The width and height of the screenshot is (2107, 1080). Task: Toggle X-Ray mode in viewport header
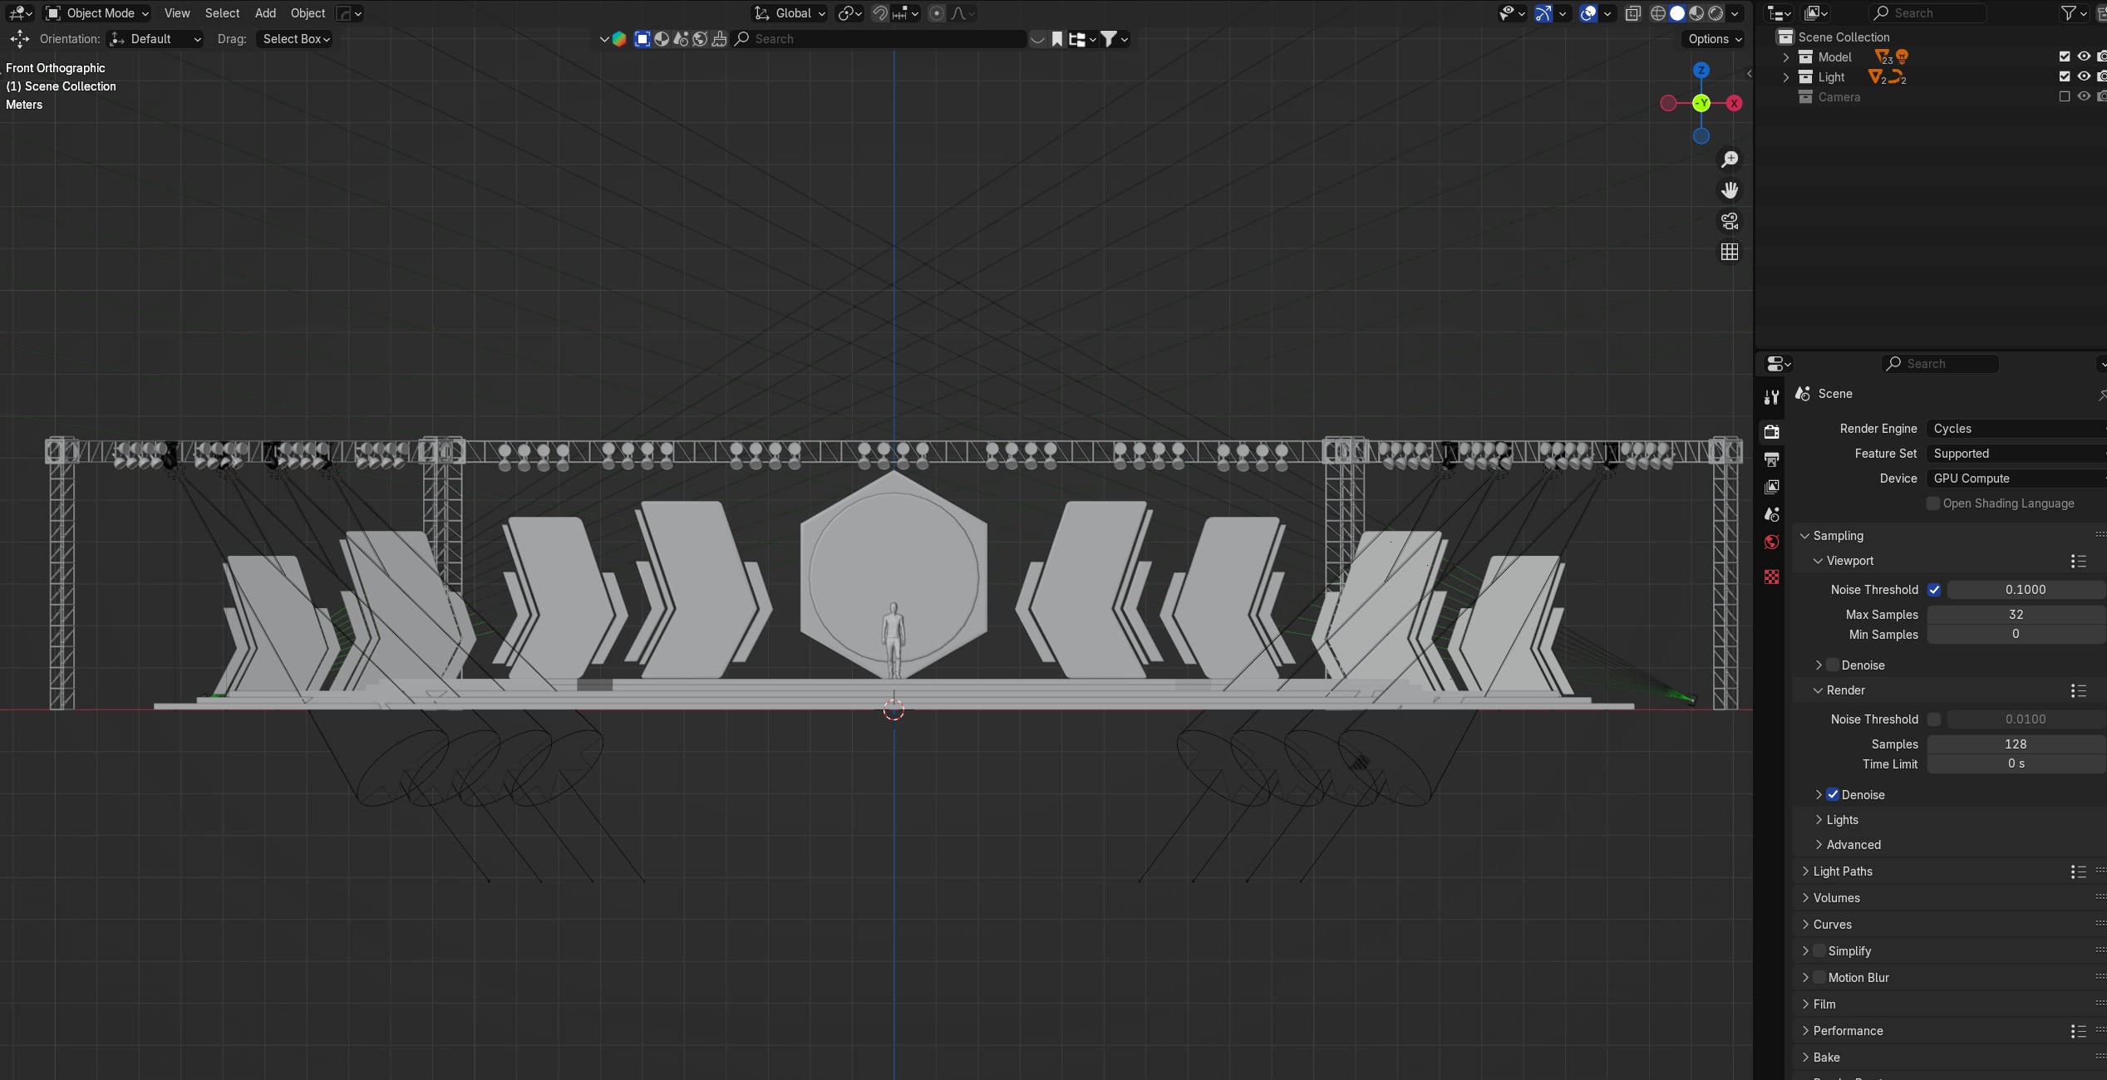pos(1632,13)
